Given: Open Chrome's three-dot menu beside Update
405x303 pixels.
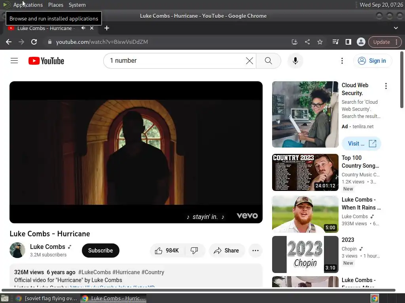Looking at the screenshot, I should point(396,42).
